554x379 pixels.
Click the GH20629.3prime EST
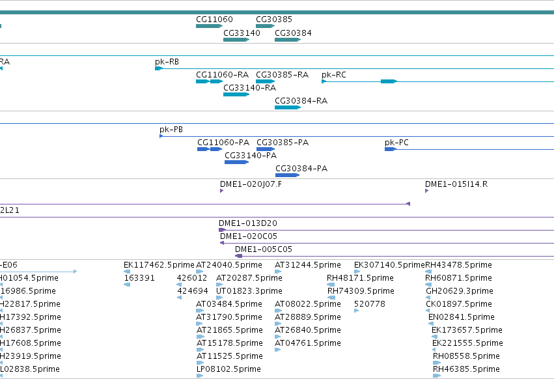point(428,298)
